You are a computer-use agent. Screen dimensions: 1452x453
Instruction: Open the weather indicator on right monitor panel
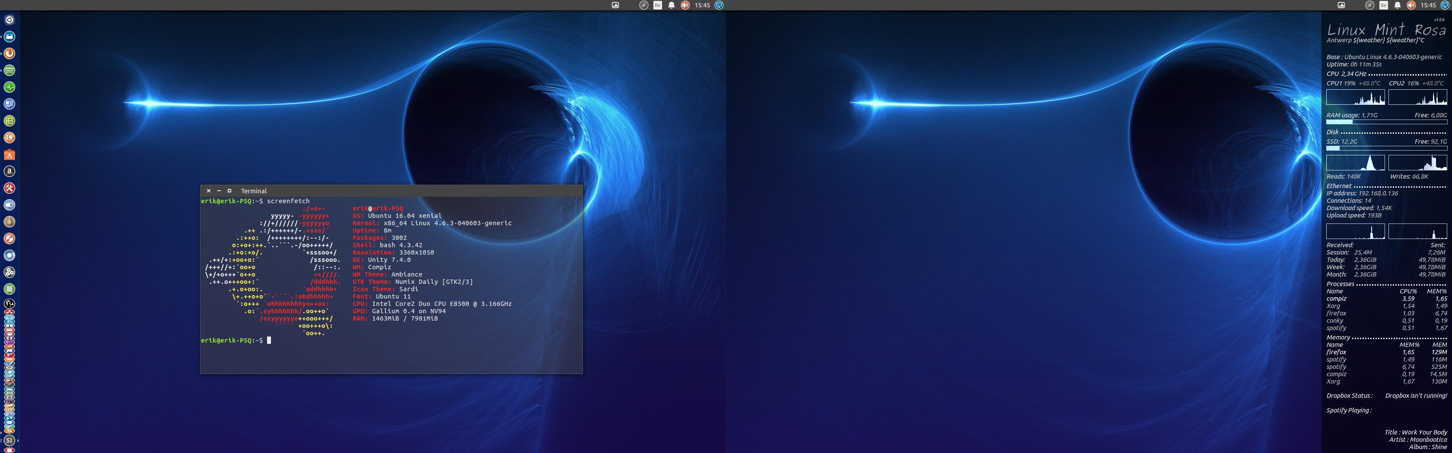tap(1341, 5)
